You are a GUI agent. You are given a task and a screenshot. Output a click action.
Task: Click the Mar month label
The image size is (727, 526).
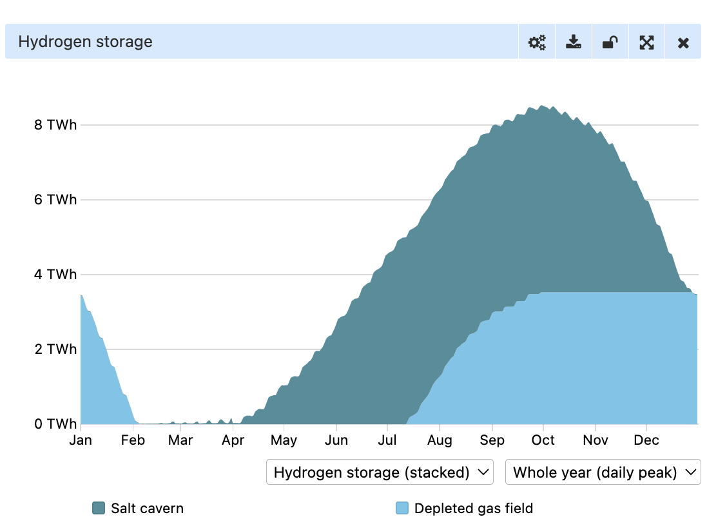180,440
